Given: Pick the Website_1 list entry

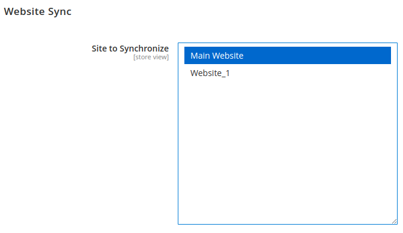Looking at the screenshot, I should click(287, 73).
